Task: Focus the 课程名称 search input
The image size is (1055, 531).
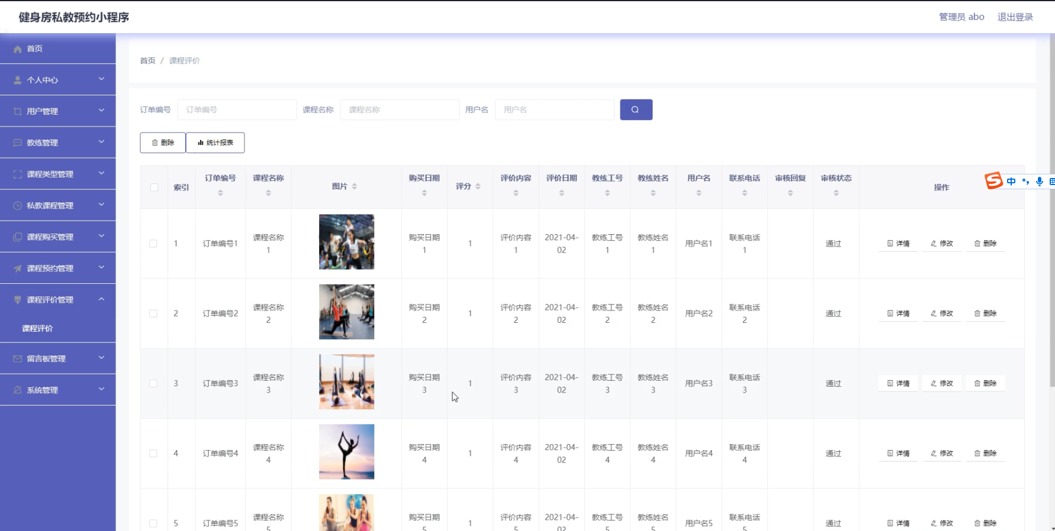Action: [x=400, y=109]
